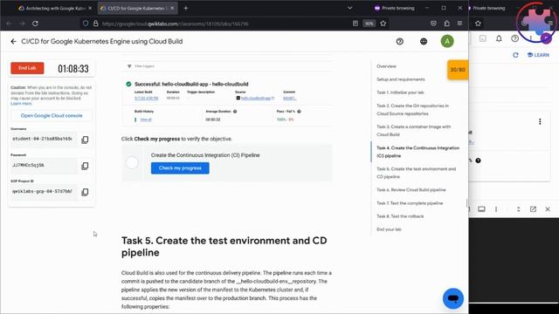Go back using the browser back arrow
Viewport: 559px width, 314px height.
click(9, 24)
